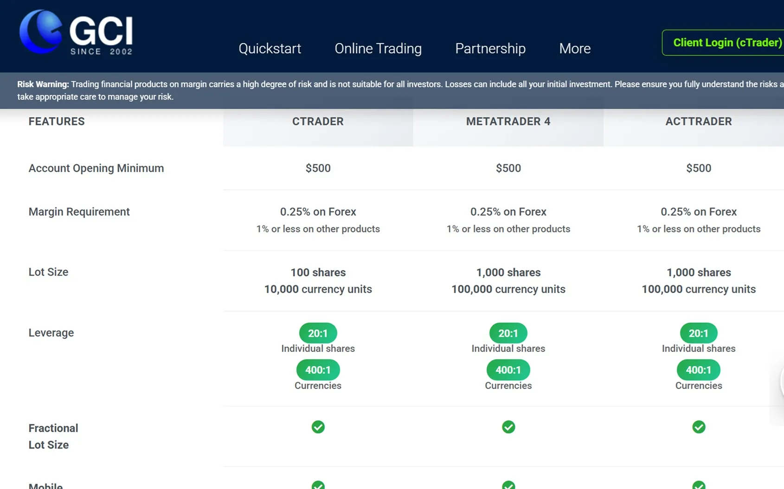Click cTrader's 1% or less on other products
The image size is (784, 489).
(x=318, y=229)
